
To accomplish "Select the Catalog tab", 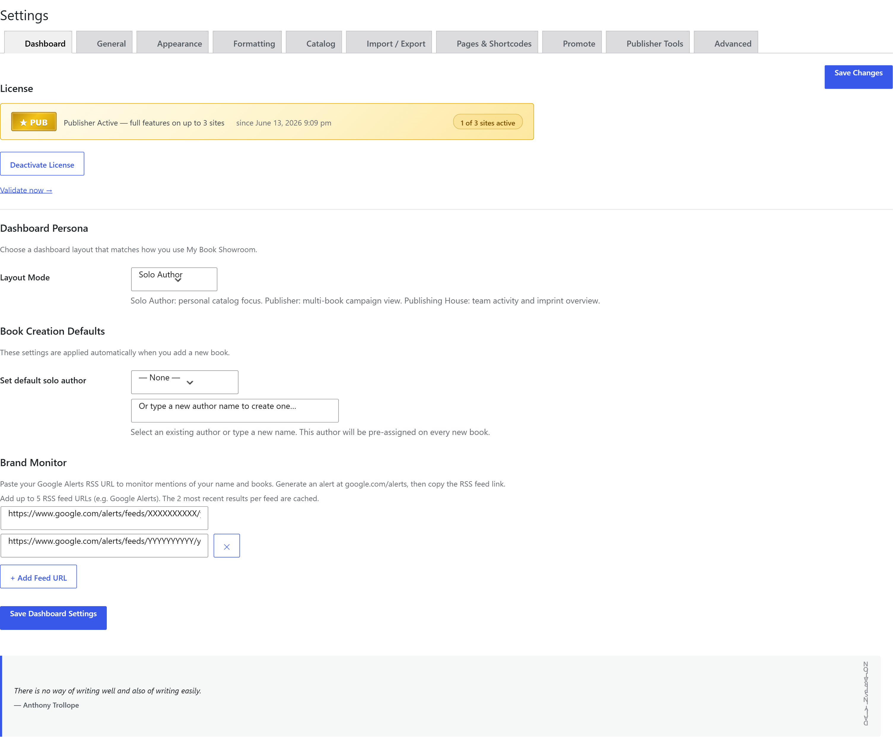I will click(314, 42).
